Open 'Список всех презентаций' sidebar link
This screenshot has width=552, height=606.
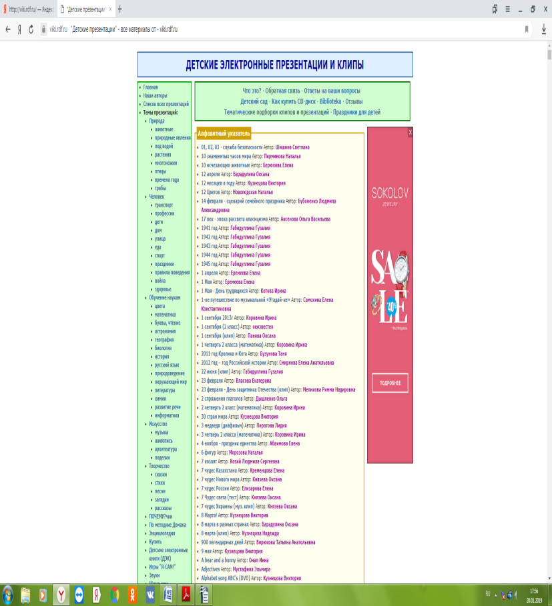point(166,104)
